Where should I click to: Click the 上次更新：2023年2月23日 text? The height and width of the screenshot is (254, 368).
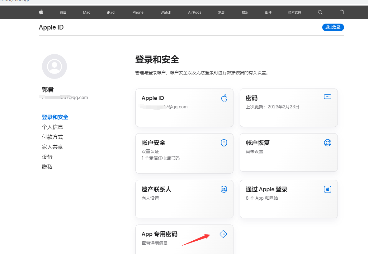[x=272, y=107]
